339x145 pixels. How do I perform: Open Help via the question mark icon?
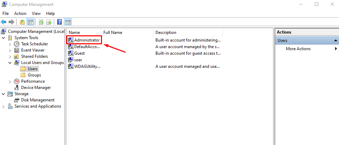pos(59,22)
